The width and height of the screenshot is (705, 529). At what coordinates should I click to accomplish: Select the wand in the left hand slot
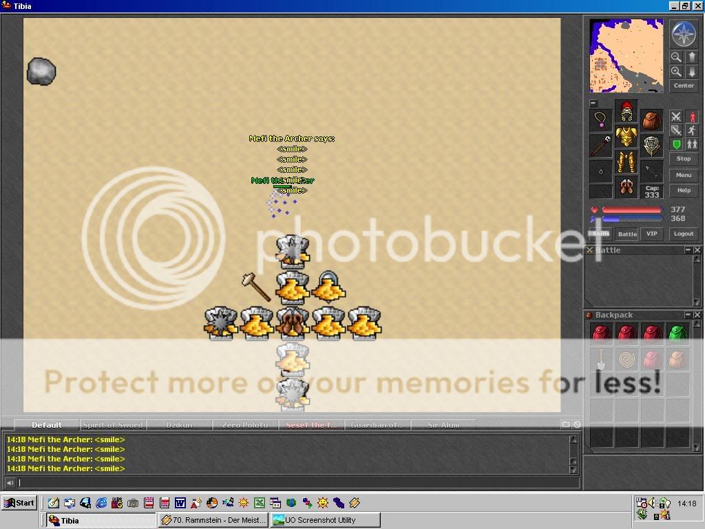(x=600, y=146)
